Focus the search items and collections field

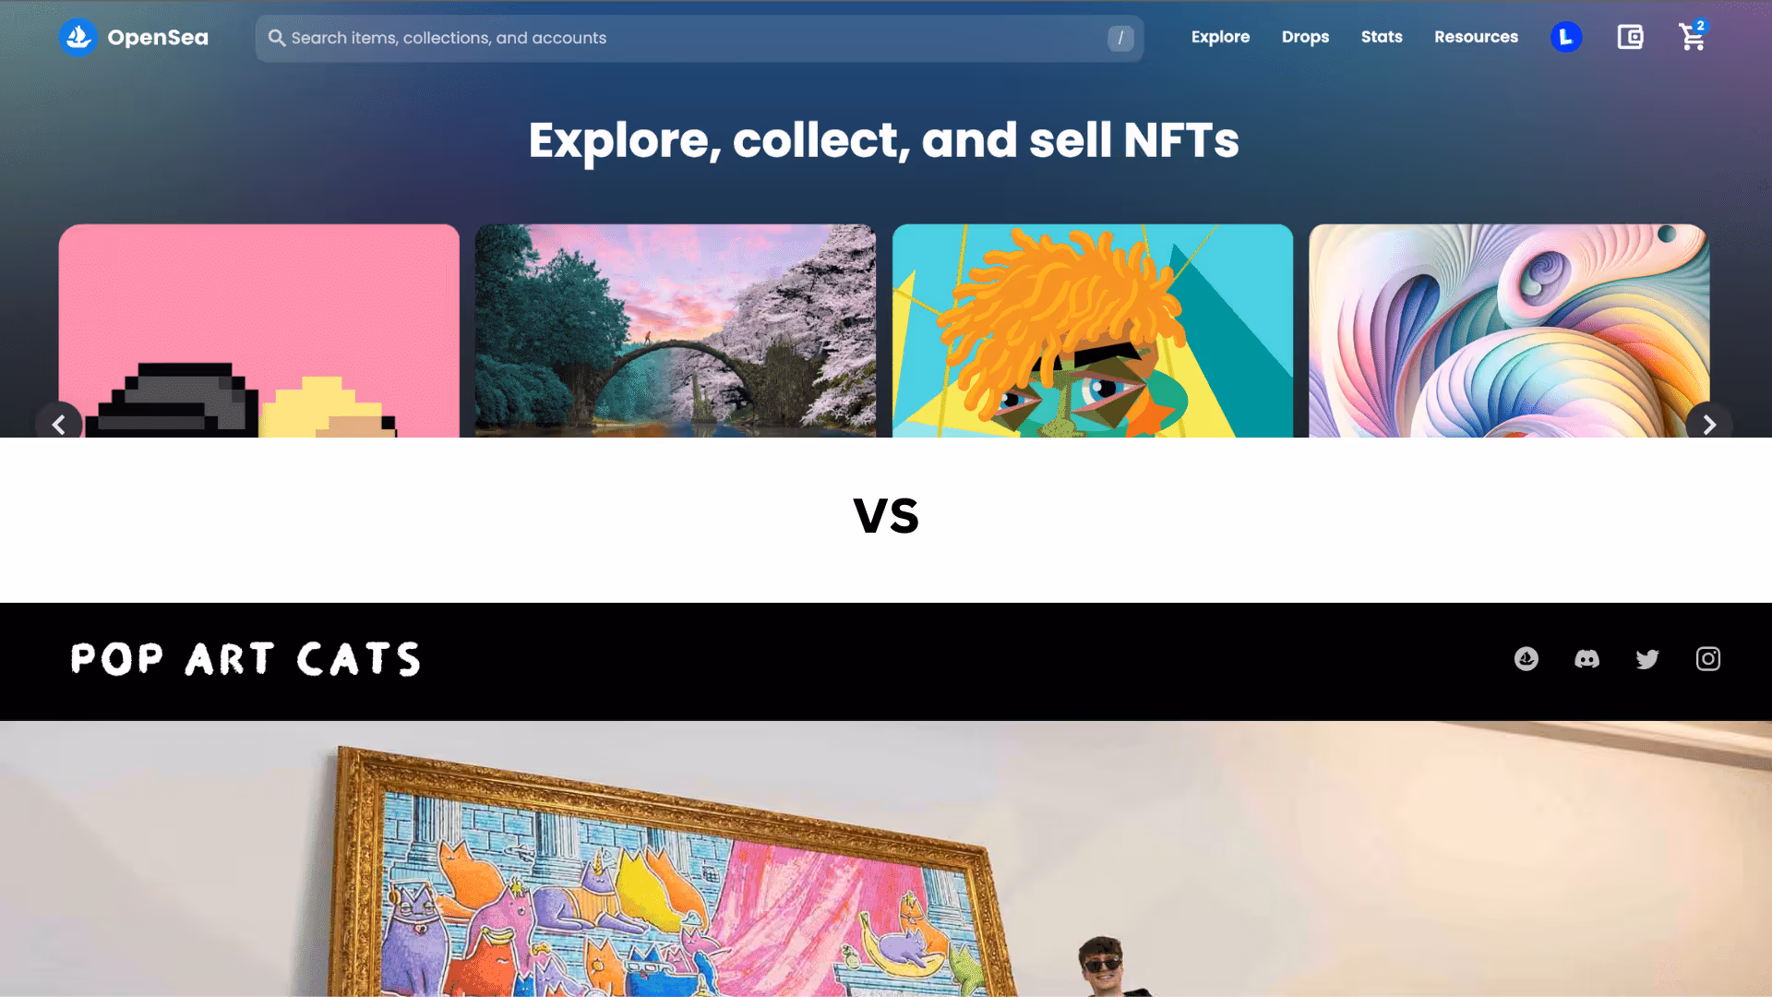click(700, 39)
